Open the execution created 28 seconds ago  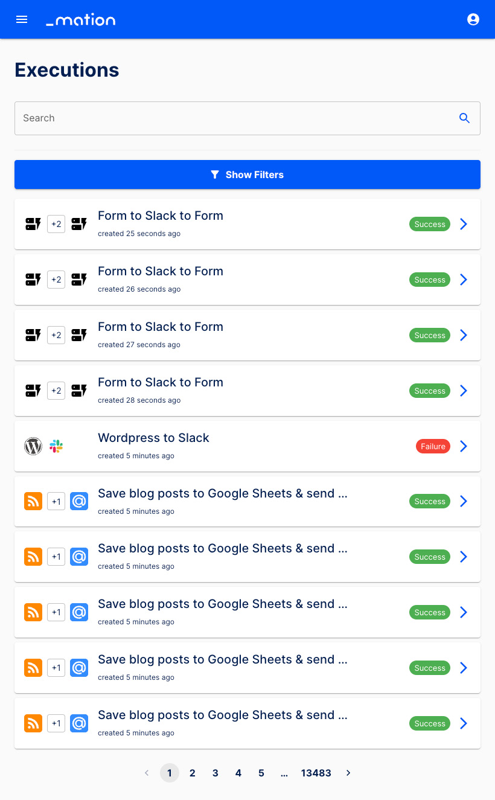(464, 391)
